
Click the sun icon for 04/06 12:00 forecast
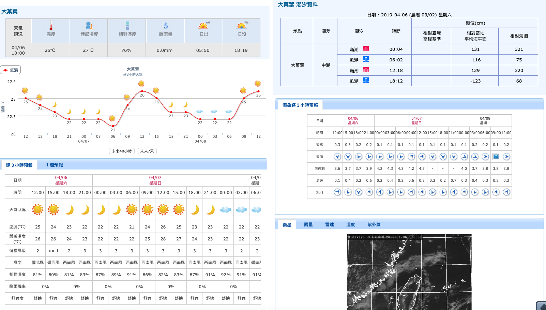pyautogui.click(x=38, y=209)
